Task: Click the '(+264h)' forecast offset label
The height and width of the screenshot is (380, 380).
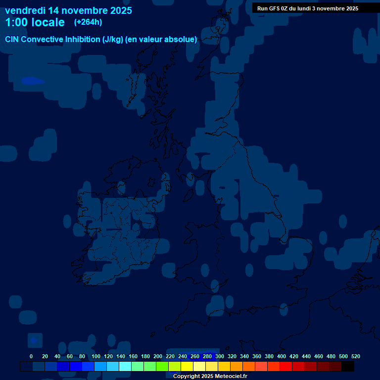Action: (x=88, y=22)
